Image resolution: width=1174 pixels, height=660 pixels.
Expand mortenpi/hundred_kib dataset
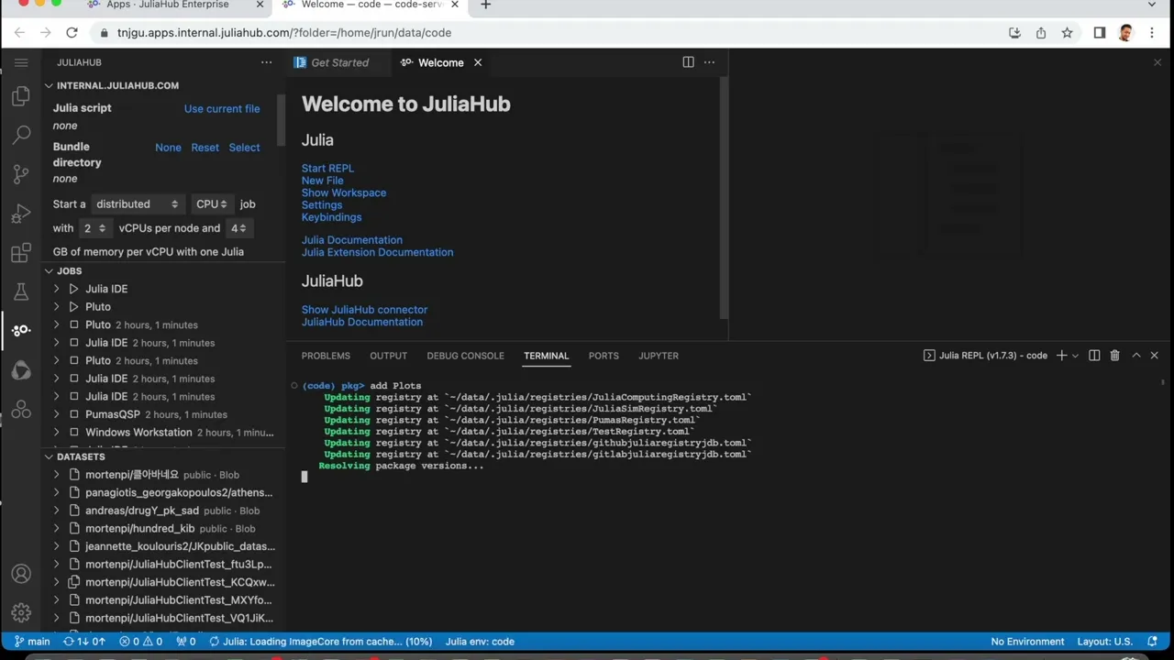[x=56, y=529]
